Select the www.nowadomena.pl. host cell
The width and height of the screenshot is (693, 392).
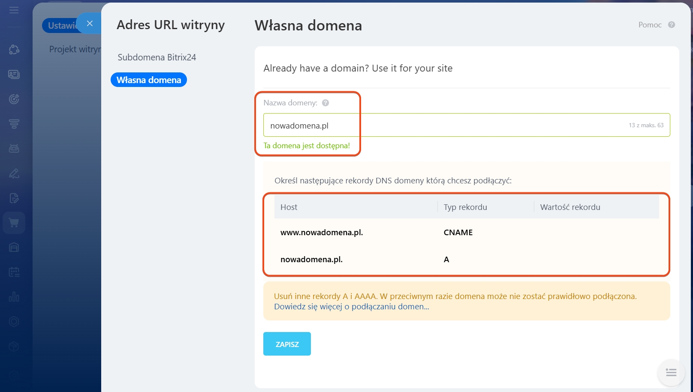322,233
